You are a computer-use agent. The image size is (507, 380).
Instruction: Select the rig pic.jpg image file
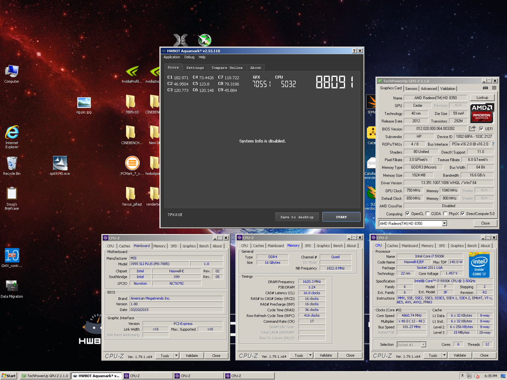point(84,103)
